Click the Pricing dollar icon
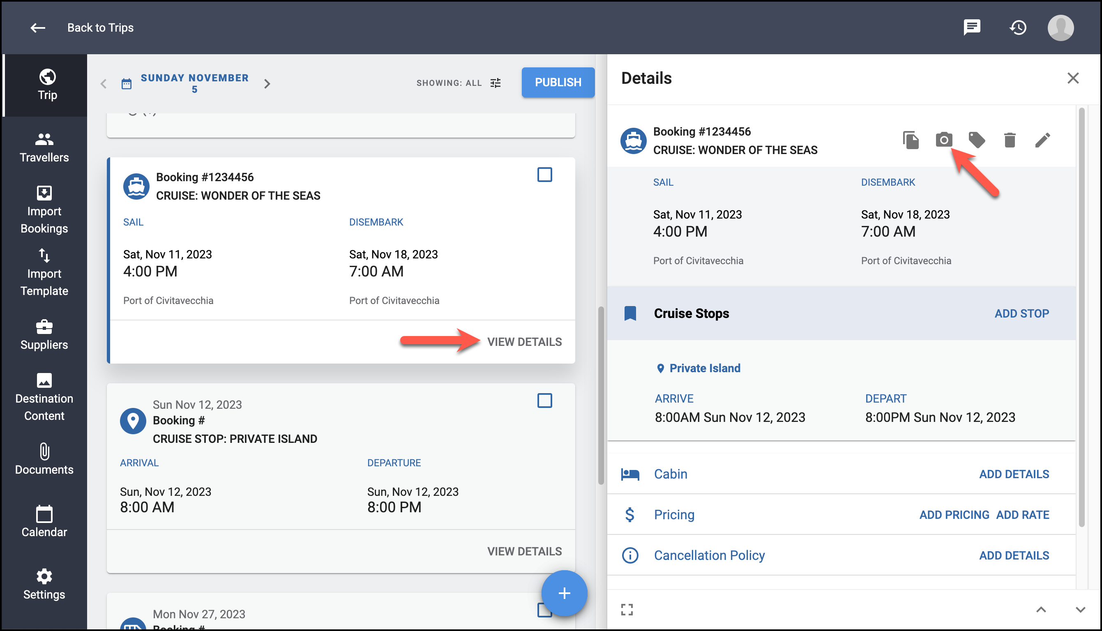The width and height of the screenshot is (1102, 631). click(629, 515)
